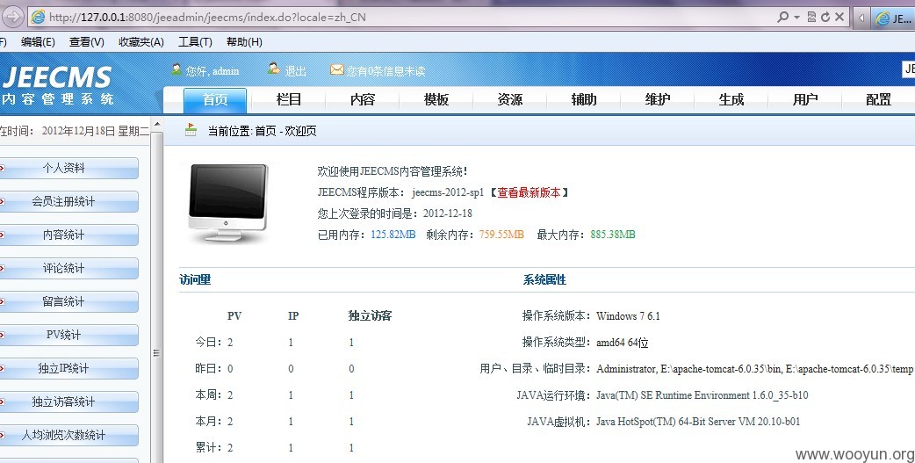Click the computer monitor image
This screenshot has width=915, height=463.
(x=228, y=203)
